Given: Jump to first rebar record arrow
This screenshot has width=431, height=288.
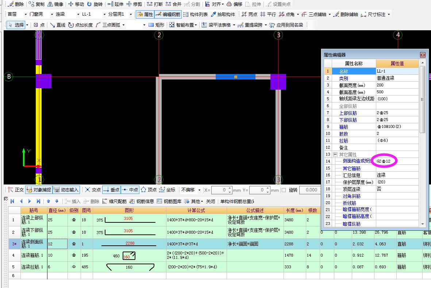Looking at the screenshot, I should [x=12, y=202].
